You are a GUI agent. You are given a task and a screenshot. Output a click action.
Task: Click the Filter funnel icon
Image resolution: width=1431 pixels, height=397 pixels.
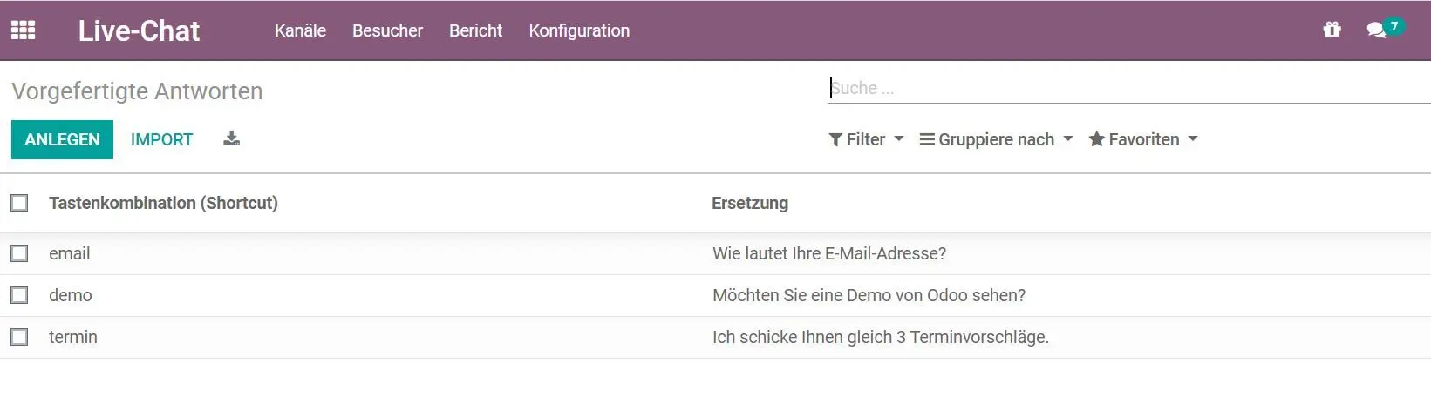[835, 139]
